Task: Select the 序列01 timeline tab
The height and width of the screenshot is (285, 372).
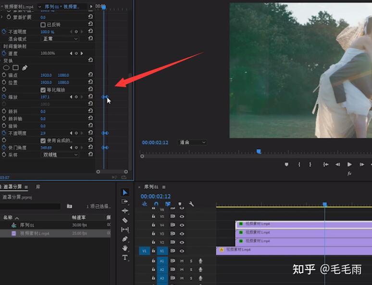Action: (x=151, y=187)
